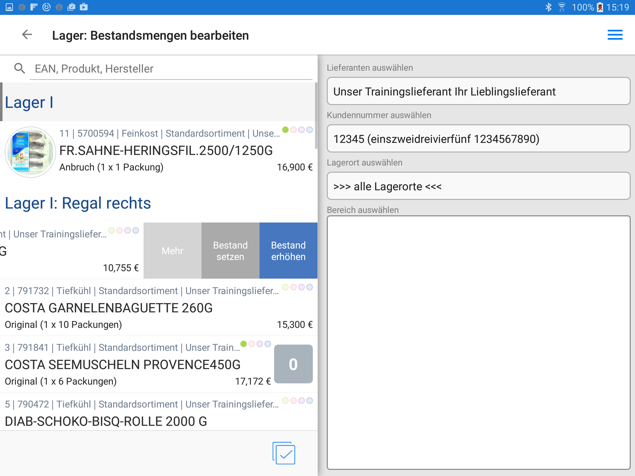Tap the search magnifier icon
Viewport: 635px width, 476px height.
pos(20,68)
